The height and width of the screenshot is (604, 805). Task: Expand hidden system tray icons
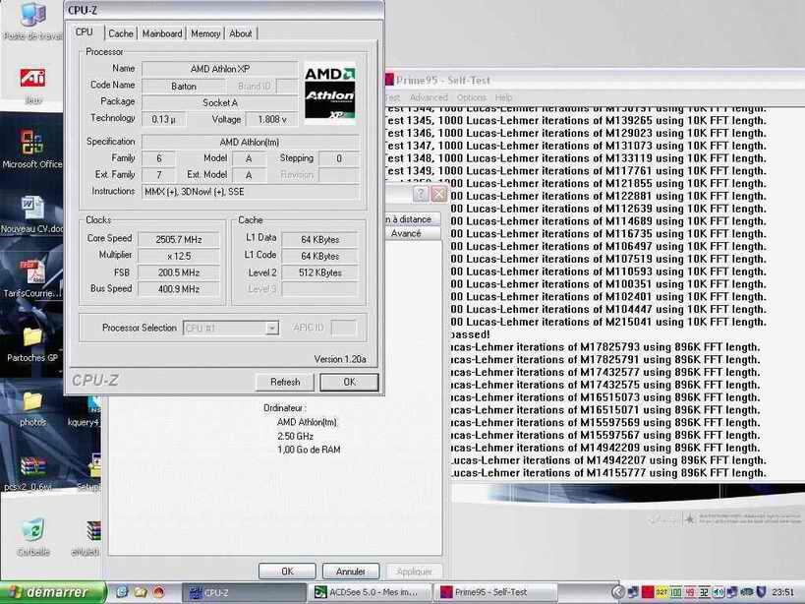(x=618, y=592)
